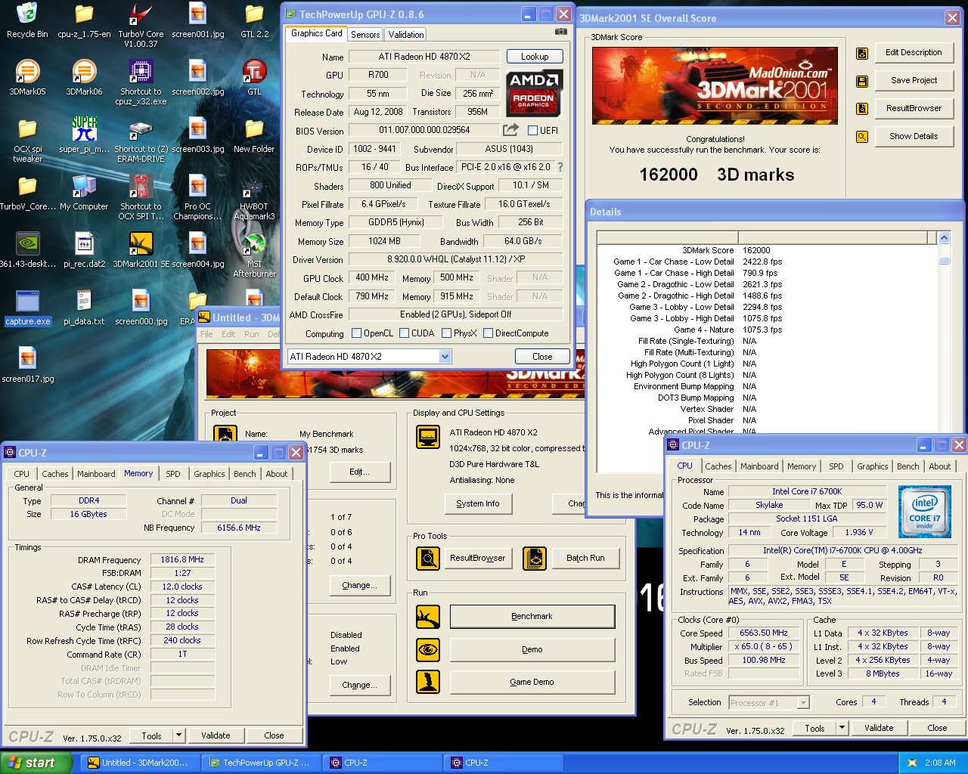This screenshot has height=774, width=968.
Task: Click the Windows start button
Action: click(x=36, y=763)
